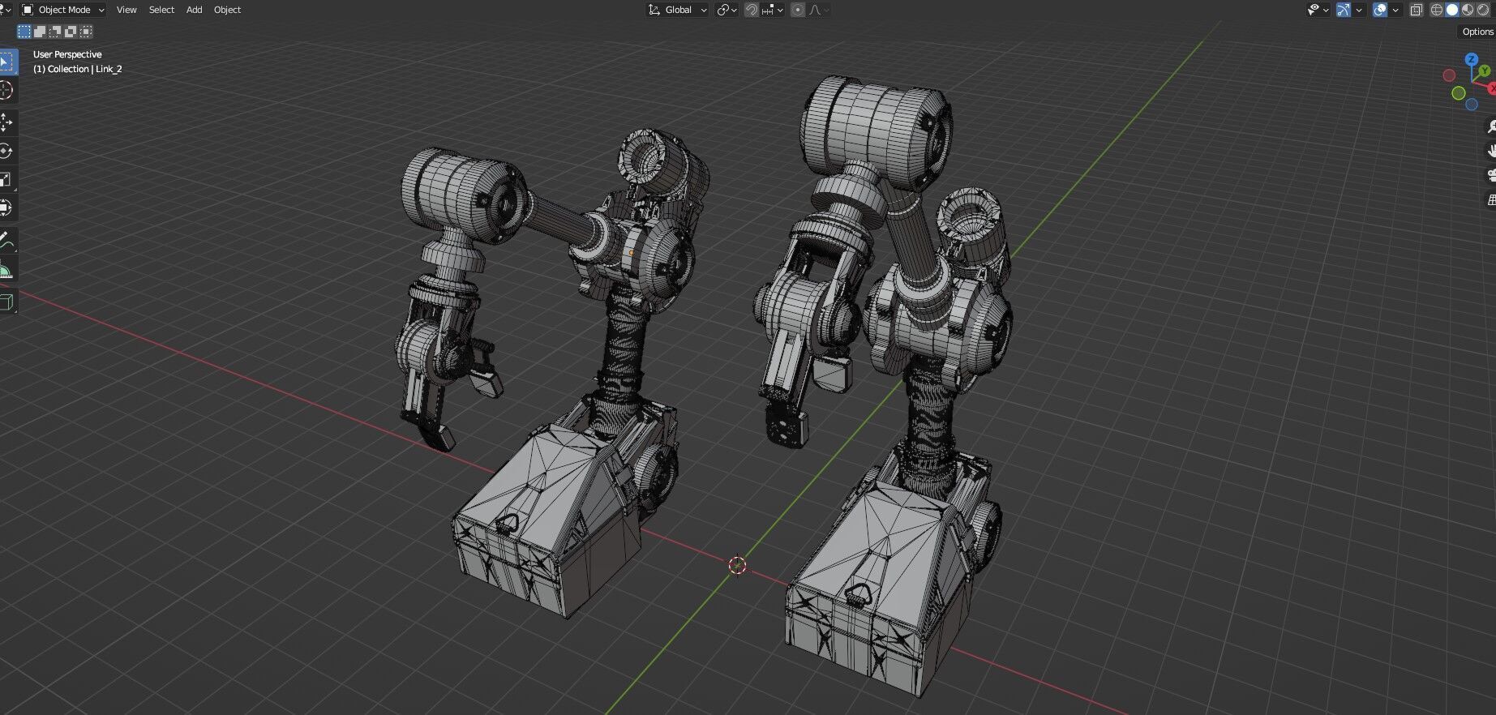Switch perspective/orthographic with grid icon
Viewport: 1496px width, 715px height.
(1490, 199)
